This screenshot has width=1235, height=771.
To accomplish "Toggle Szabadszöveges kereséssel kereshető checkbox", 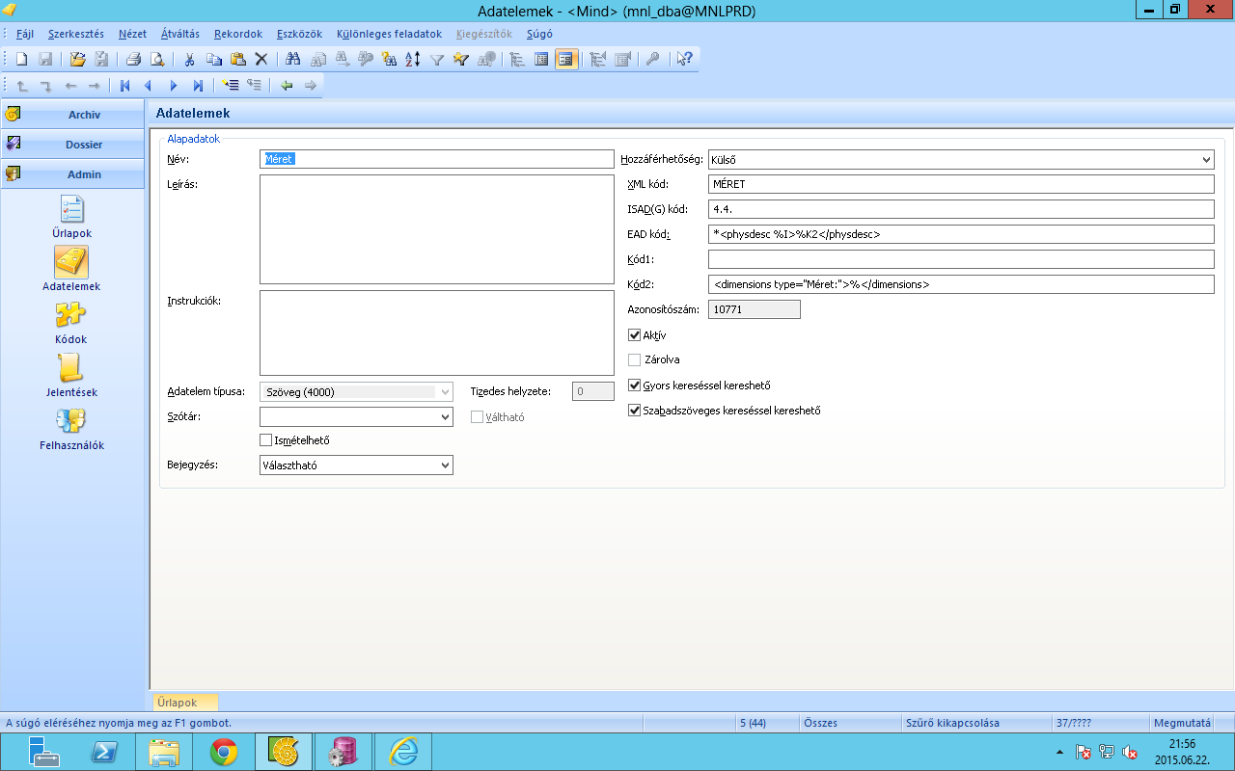I will (634, 411).
